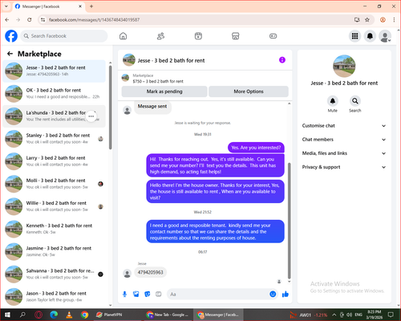Record a voice clip microphone icon
The image size is (401, 321).
point(124,295)
